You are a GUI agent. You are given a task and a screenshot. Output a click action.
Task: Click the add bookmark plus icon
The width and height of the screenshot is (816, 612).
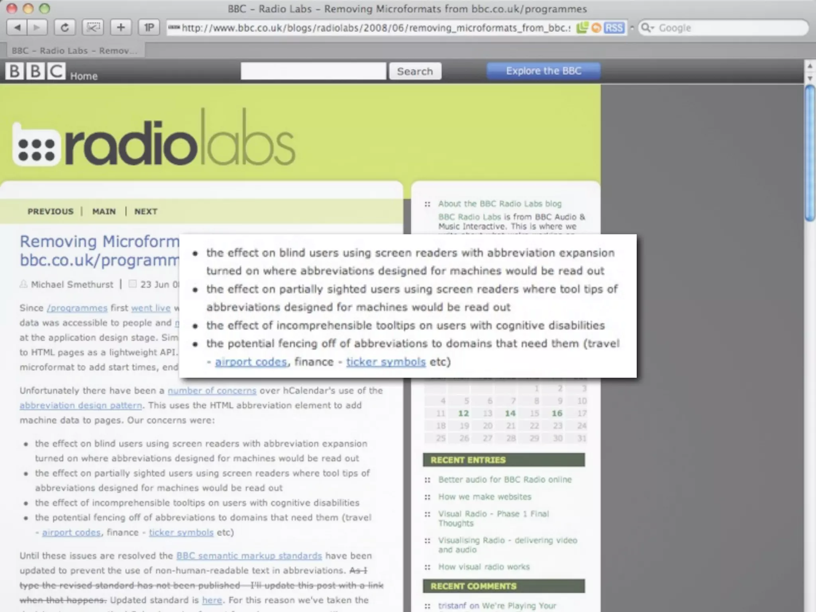(121, 27)
